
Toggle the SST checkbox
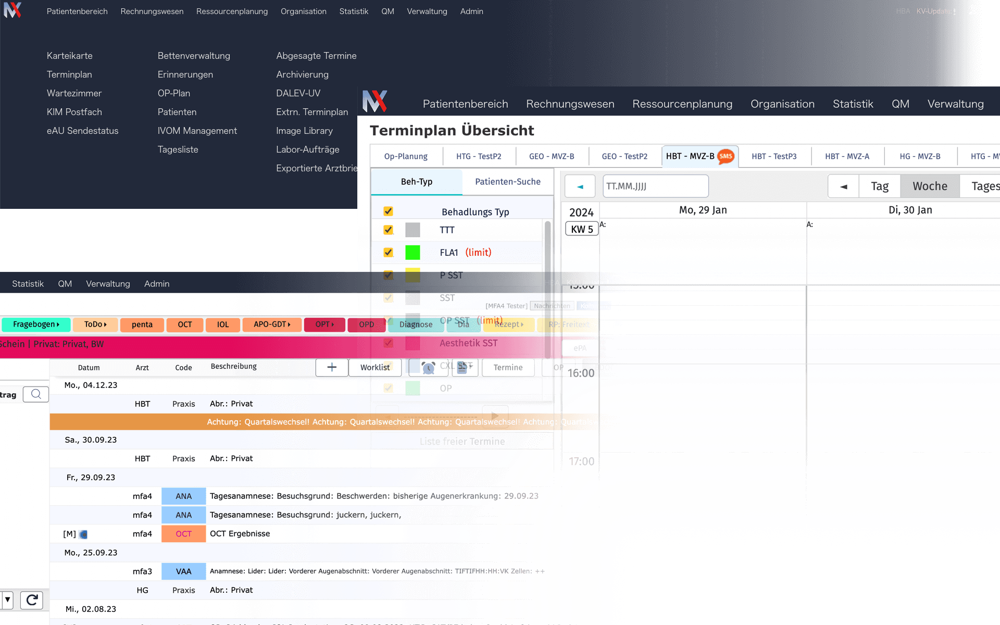coord(388,297)
